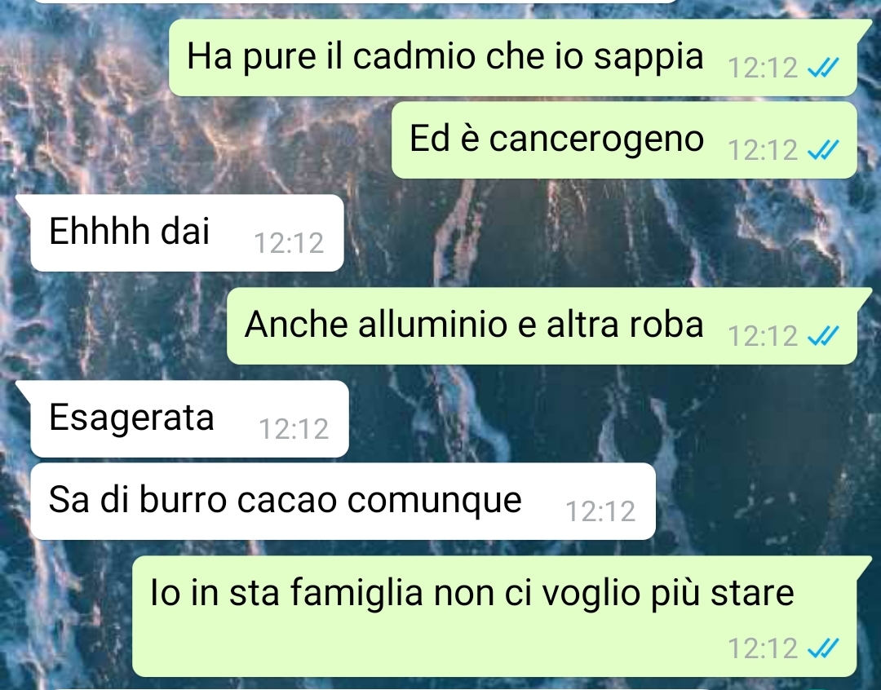Viewport: 881px width, 690px height.
Task: Click timestamp on 'Esagerata' message
Action: coord(294,429)
